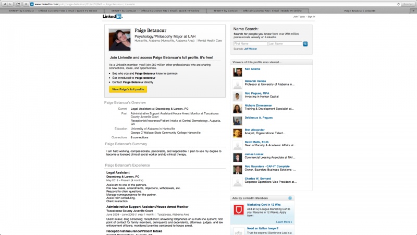Open Deborah Heikes profile link

click(x=255, y=81)
